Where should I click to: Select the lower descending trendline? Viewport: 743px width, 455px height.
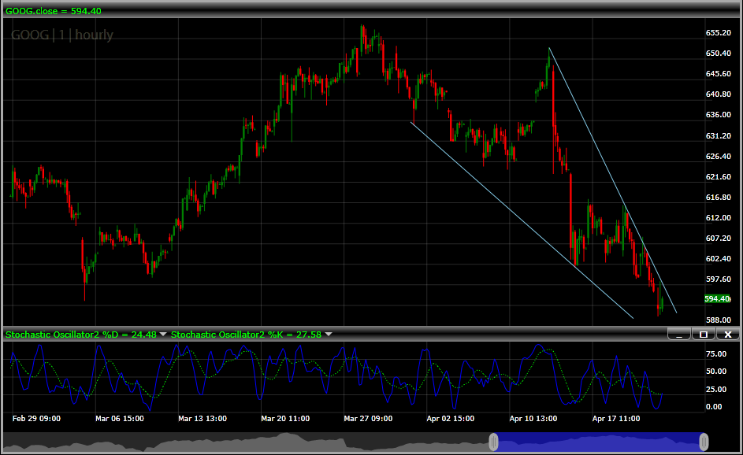[520, 220]
